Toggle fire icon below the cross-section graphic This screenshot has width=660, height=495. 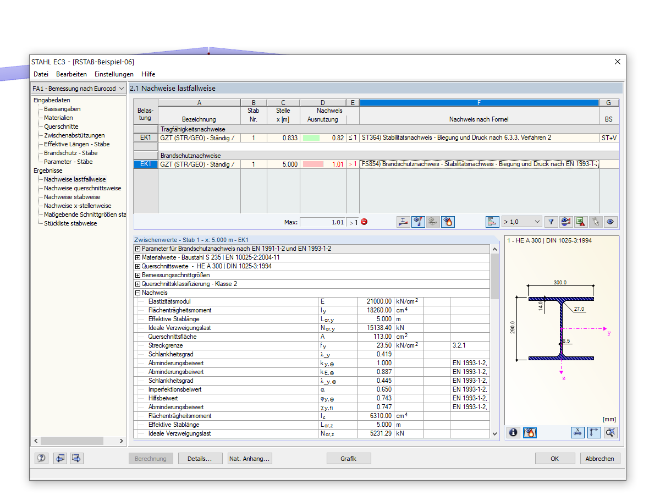click(x=530, y=432)
